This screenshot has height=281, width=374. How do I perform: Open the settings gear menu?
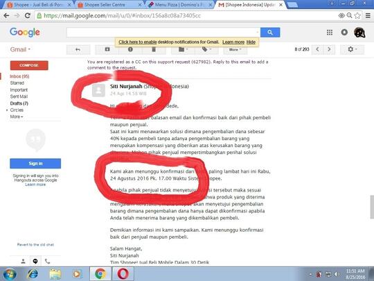tap(352, 49)
